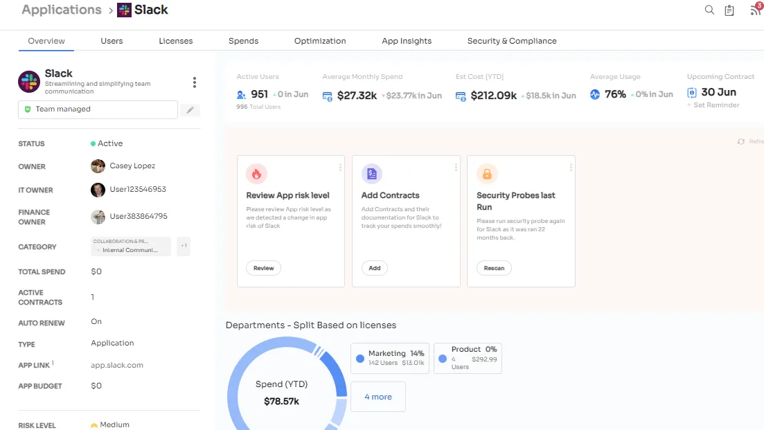
Task: Click the Average Monthly Spend card icon
Action: (328, 96)
